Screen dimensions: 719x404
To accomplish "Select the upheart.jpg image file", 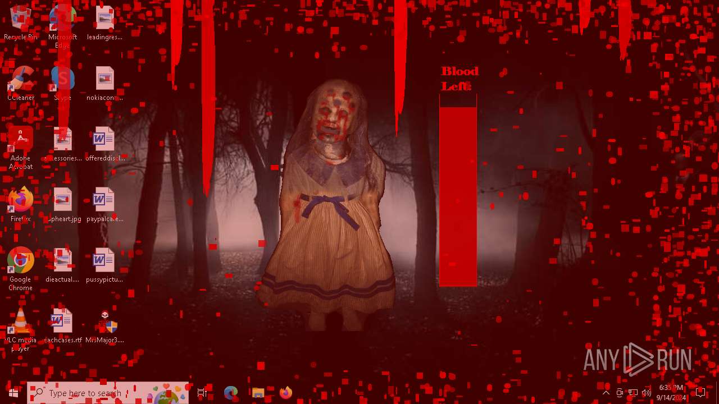I will [62, 205].
